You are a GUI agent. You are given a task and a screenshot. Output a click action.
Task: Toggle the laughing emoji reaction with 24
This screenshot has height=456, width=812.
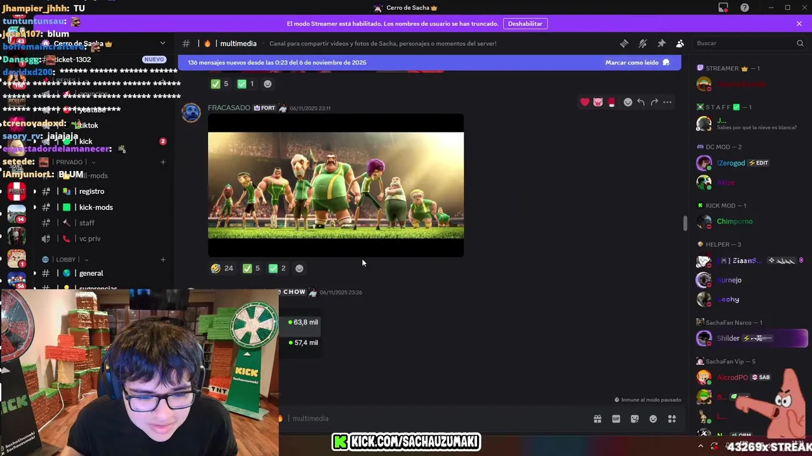tap(222, 269)
